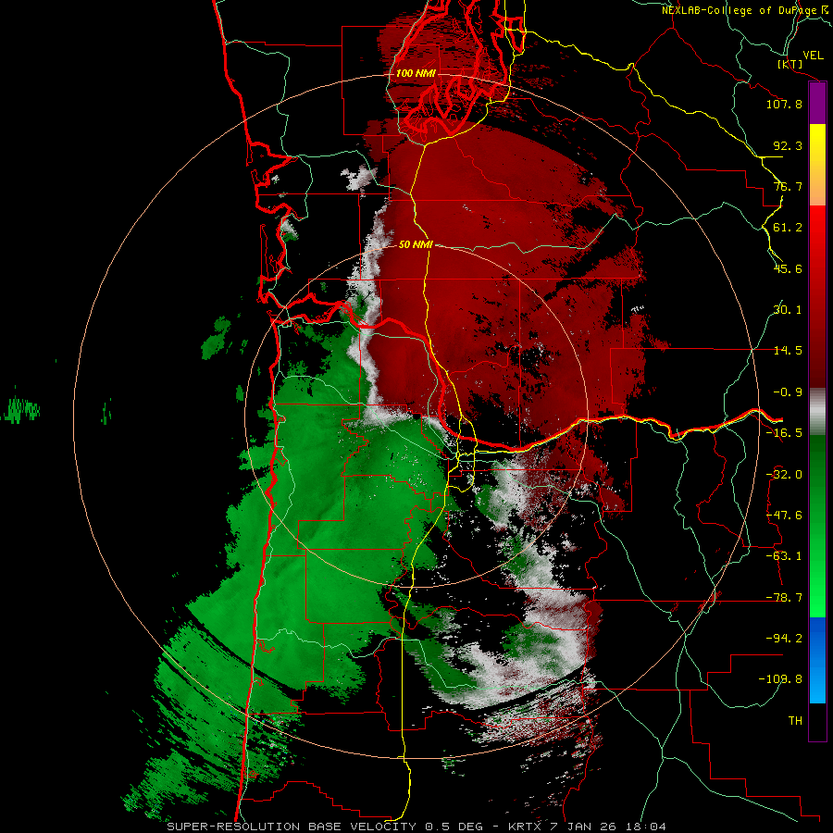Click the 92.3 velocity scale value

788,145
